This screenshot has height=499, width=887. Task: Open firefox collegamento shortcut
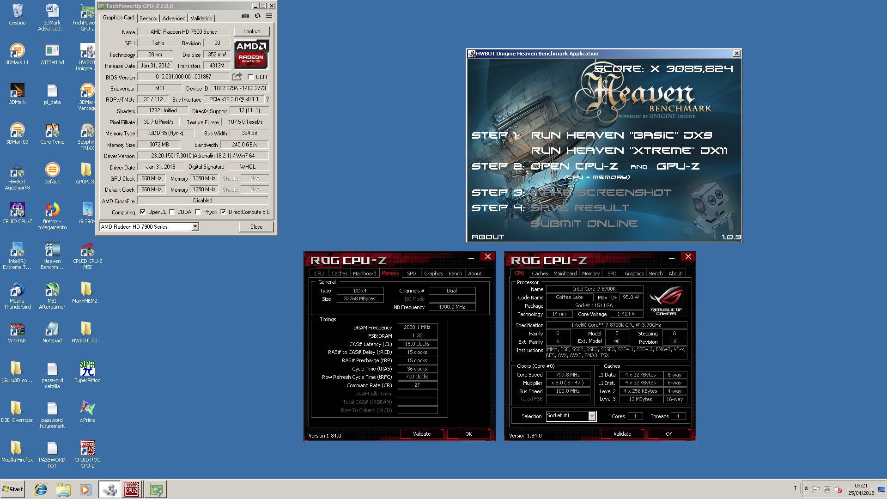pos(52,216)
